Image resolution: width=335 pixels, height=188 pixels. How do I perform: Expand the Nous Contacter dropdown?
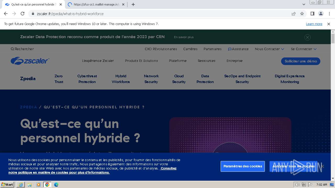(269, 49)
